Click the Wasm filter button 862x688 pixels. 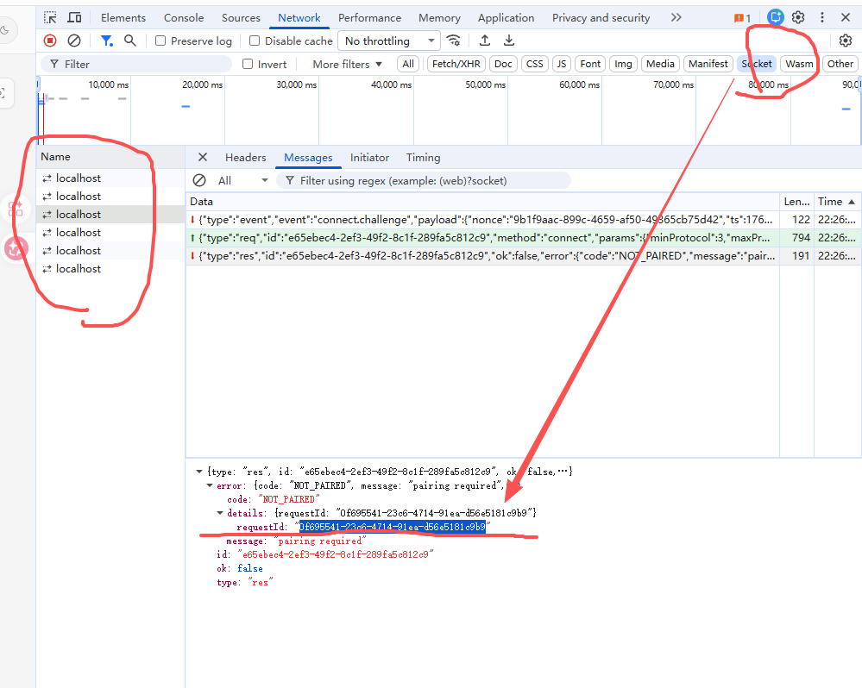point(799,64)
